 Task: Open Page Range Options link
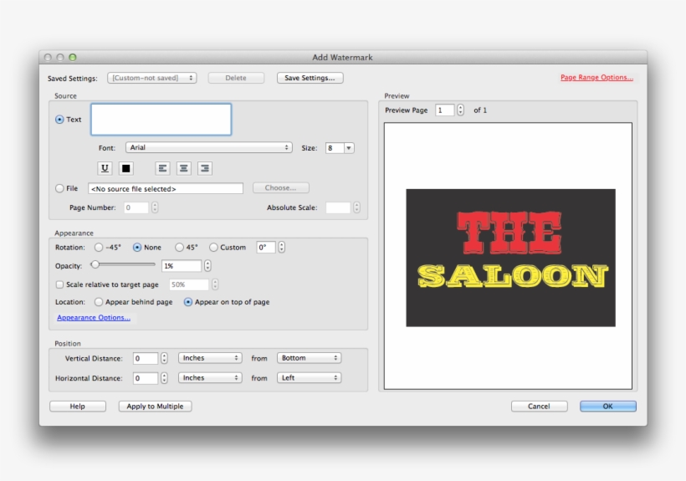point(596,78)
